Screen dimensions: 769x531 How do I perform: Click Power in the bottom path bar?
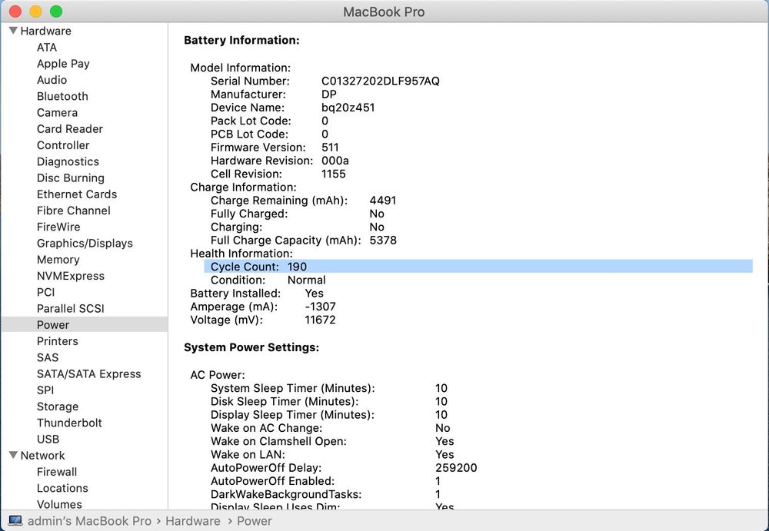click(x=254, y=521)
